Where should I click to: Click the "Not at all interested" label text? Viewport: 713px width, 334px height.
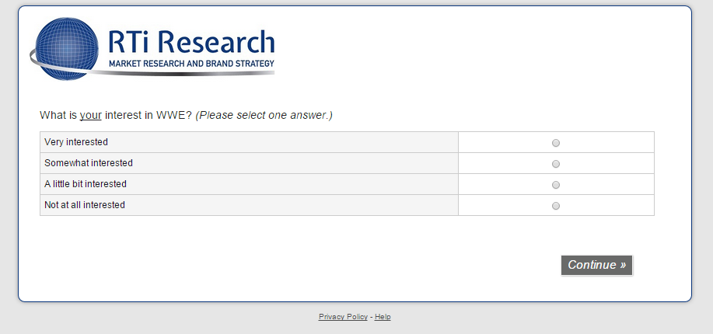(85, 205)
